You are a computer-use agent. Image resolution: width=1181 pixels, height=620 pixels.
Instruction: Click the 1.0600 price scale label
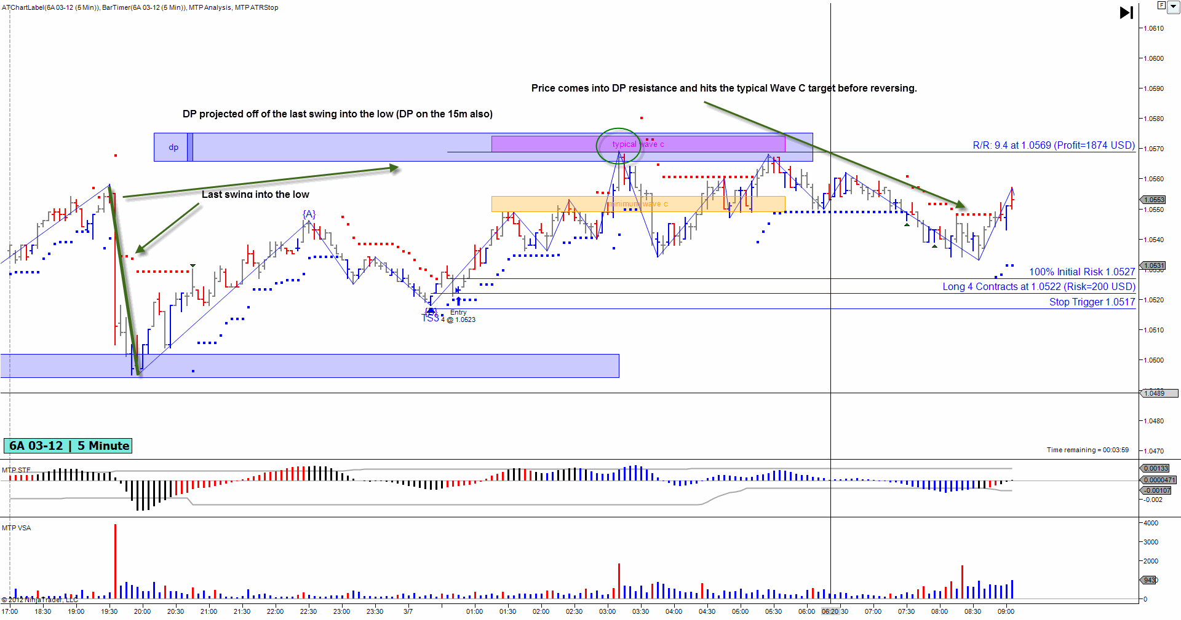(x=1153, y=58)
